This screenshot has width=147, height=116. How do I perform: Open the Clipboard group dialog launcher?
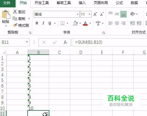tap(30, 33)
